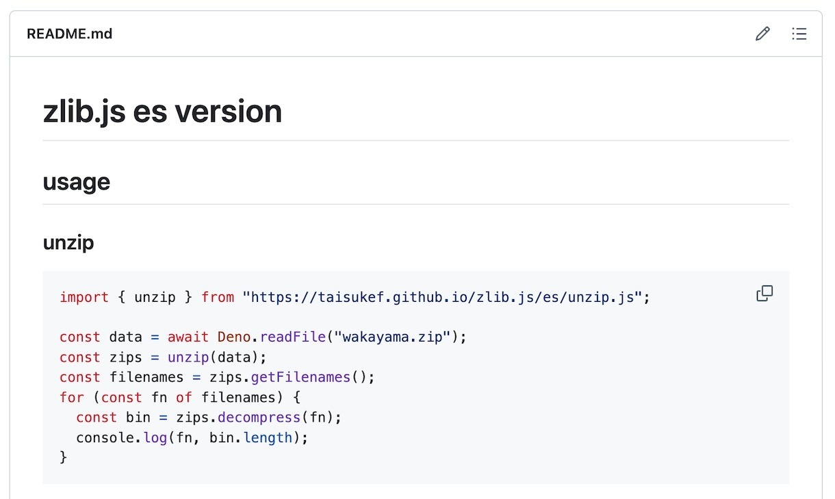The width and height of the screenshot is (835, 499).
Task: Select the 'usage' section heading
Action: [76, 181]
